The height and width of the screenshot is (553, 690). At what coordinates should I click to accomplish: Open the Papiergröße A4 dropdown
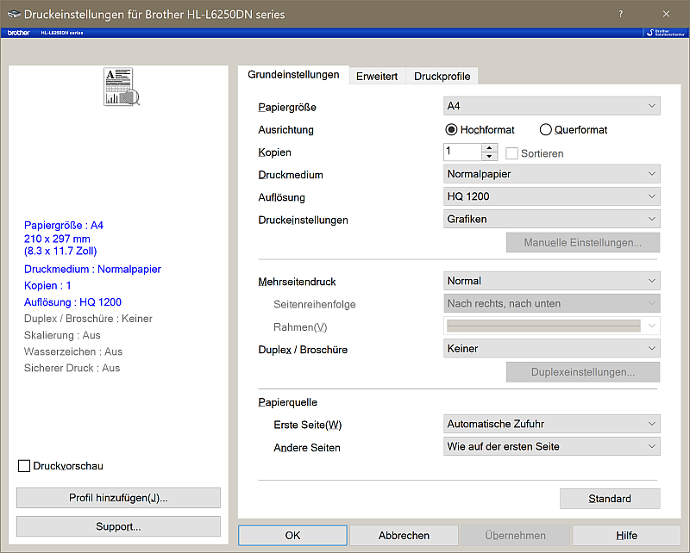551,106
